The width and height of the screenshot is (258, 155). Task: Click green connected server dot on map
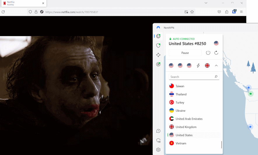pyautogui.click(x=251, y=94)
